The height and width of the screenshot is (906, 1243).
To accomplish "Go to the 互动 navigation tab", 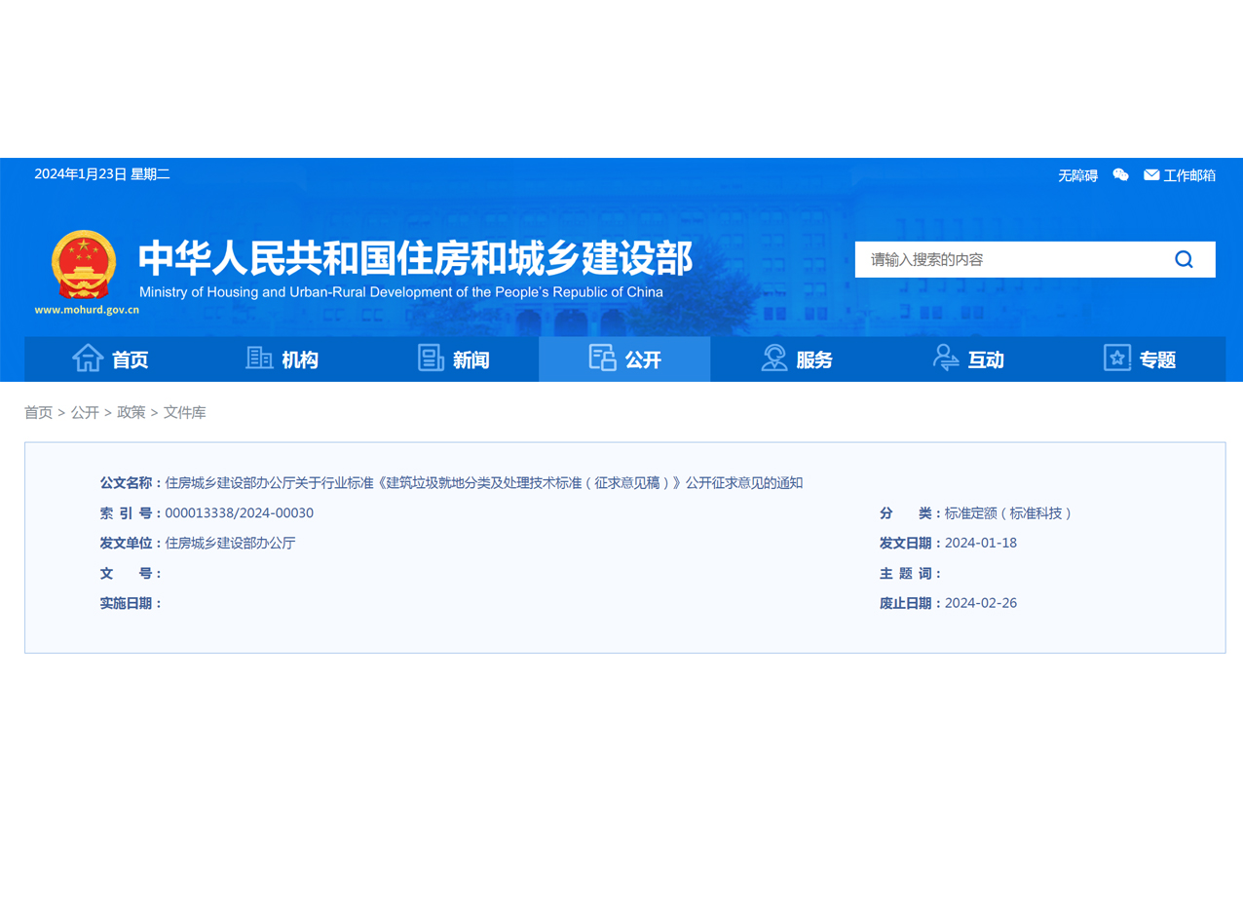I will tap(967, 359).
